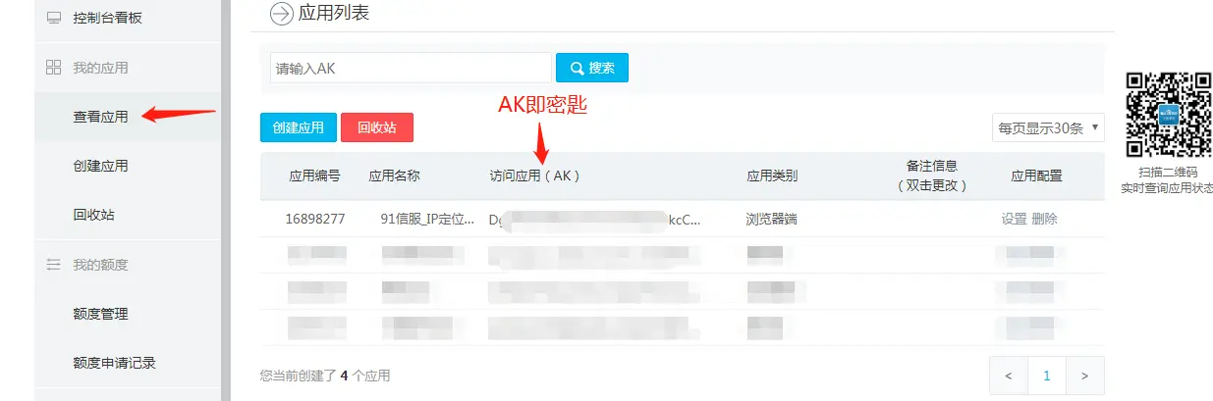1213x401 pixels.
Task: Select page number 1 in pagination
Action: pos(1047,376)
